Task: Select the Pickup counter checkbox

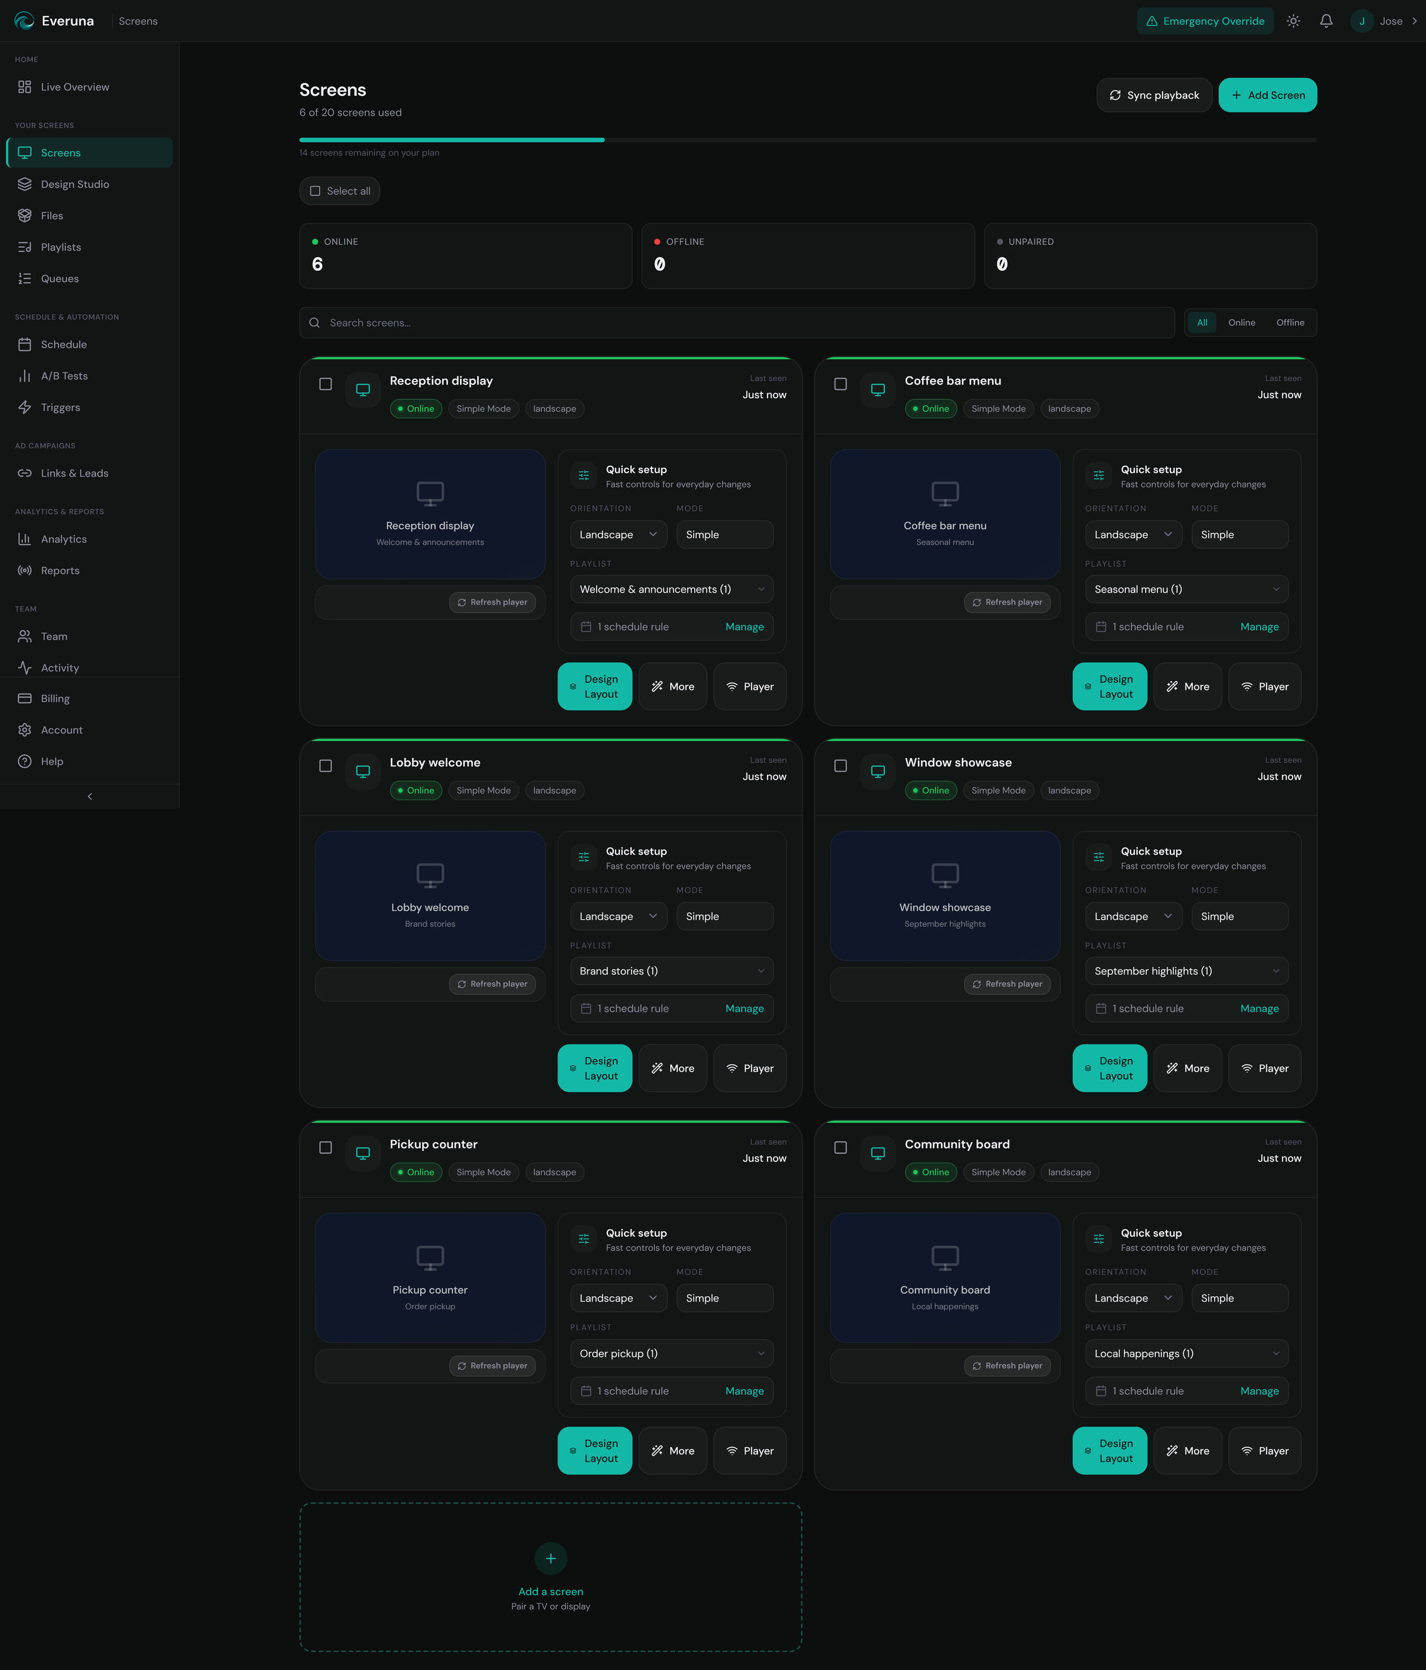Action: click(326, 1147)
